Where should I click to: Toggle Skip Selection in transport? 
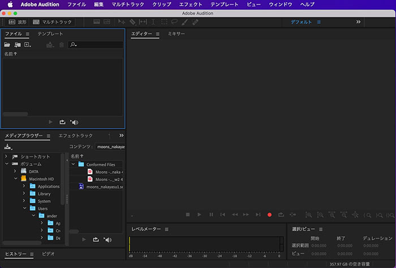(292, 214)
